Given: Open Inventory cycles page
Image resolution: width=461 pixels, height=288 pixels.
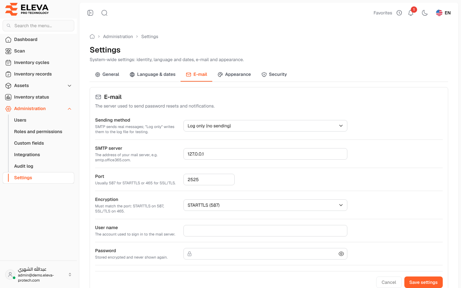Looking at the screenshot, I should tap(38, 62).
